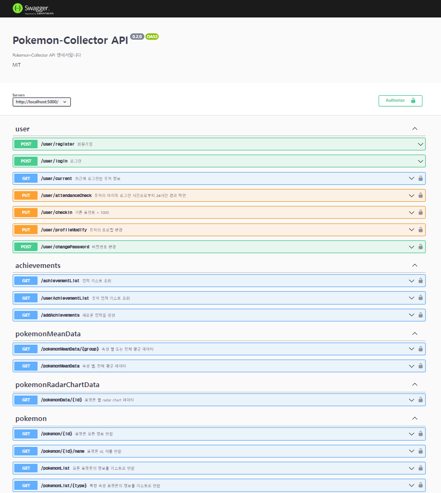Expand the GET /pokemonList chevron

tap(411, 468)
